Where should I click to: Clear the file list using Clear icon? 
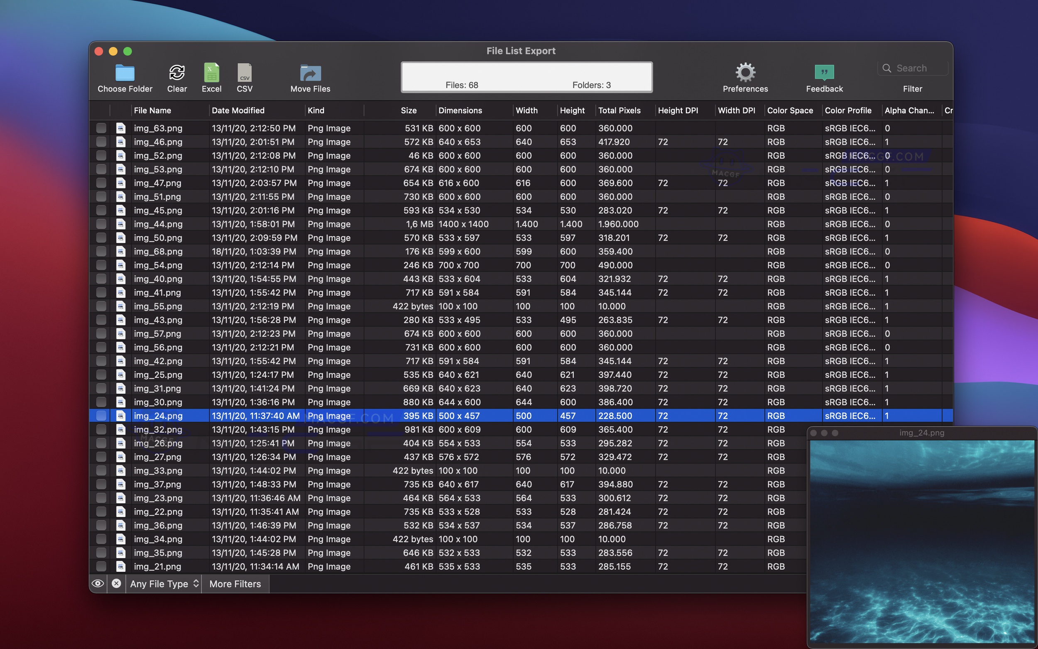tap(177, 77)
